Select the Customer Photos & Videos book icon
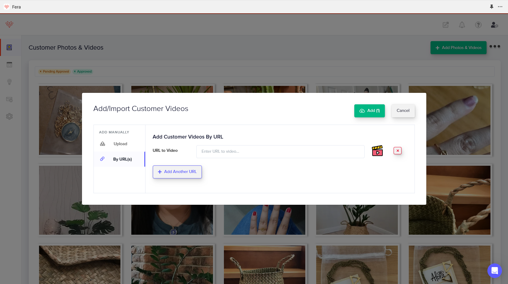The image size is (508, 284). tap(9, 47)
